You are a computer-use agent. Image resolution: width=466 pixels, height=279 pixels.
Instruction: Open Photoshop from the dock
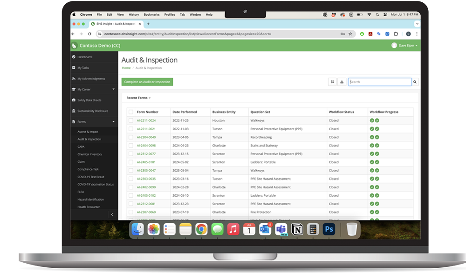coord(329,229)
